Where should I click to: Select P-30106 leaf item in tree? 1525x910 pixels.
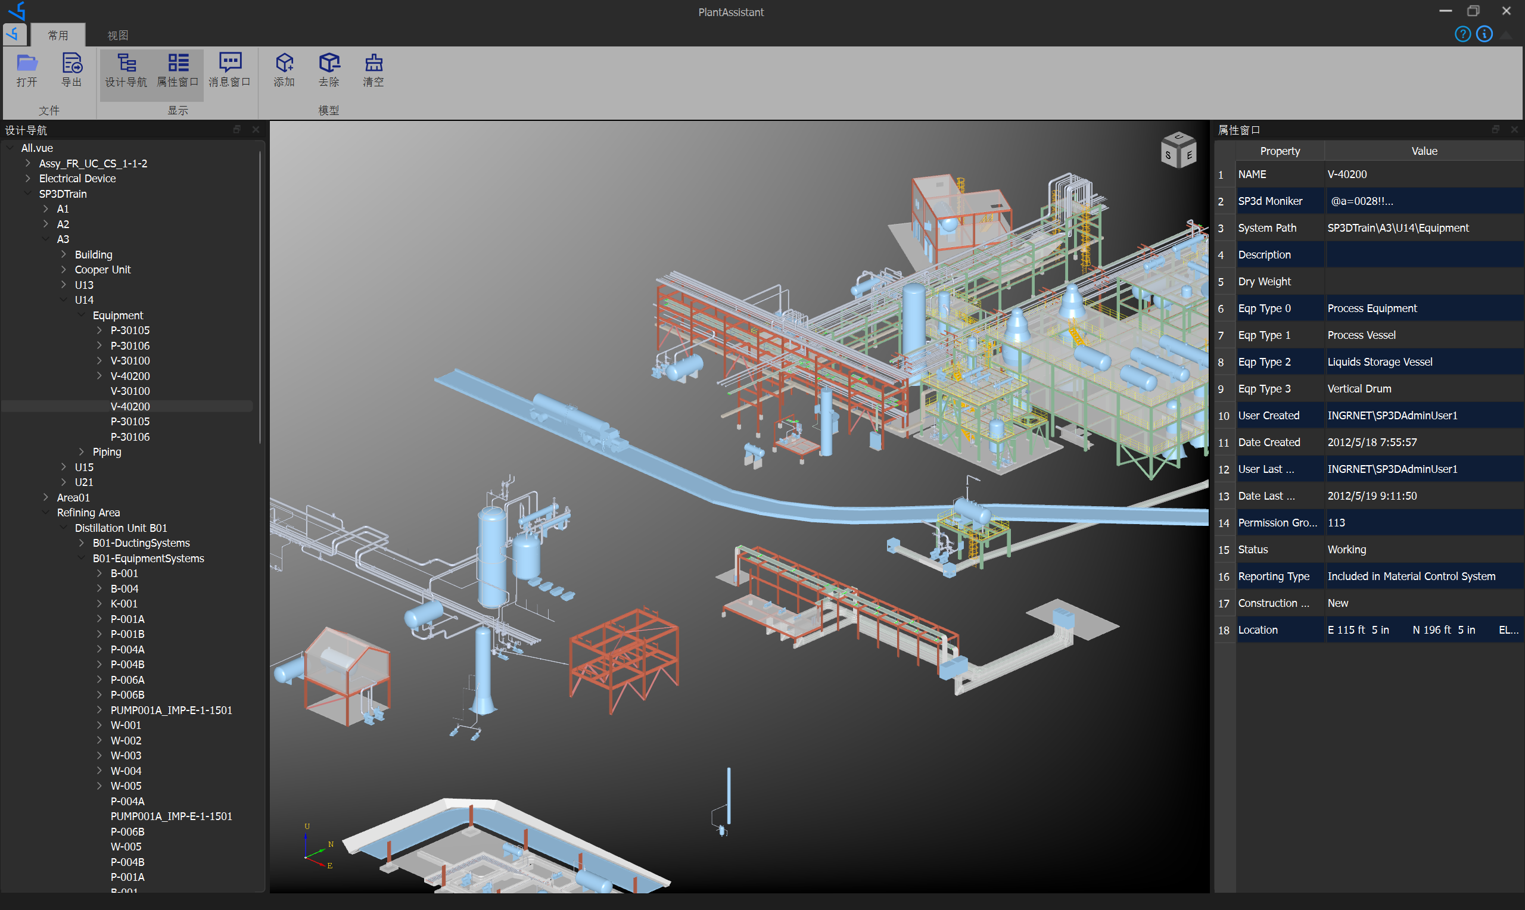pos(130,437)
